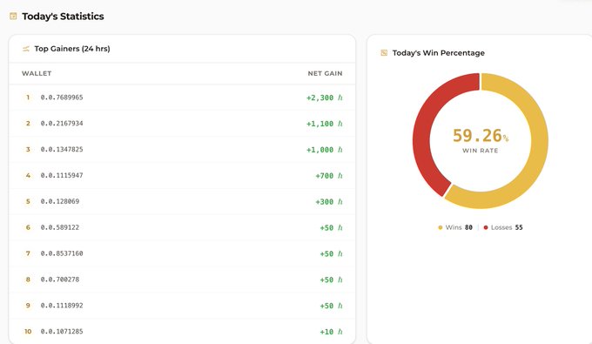Image resolution: width=592 pixels, height=344 pixels.
Task: Click the Top Gainers (24 hrs) title
Action: (72, 49)
